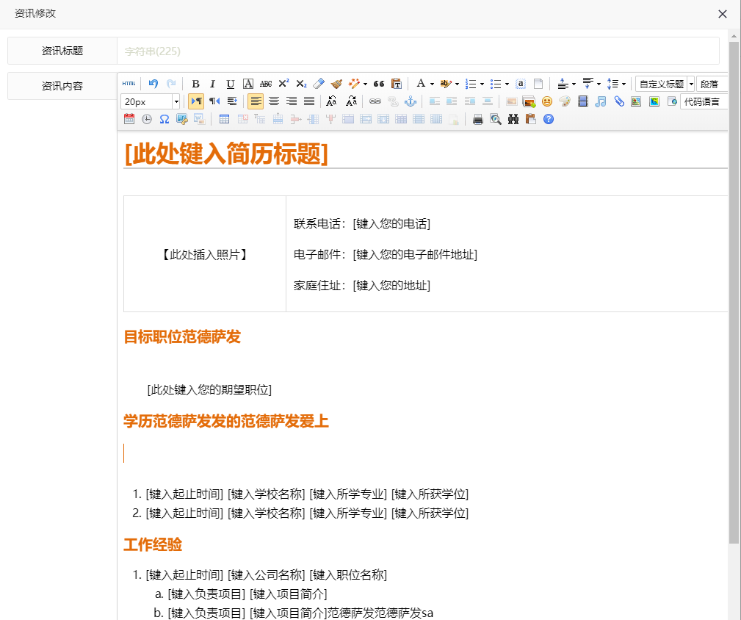741x620 pixels.
Task: Click the 目标职位范德萨发 heading
Action: click(182, 337)
